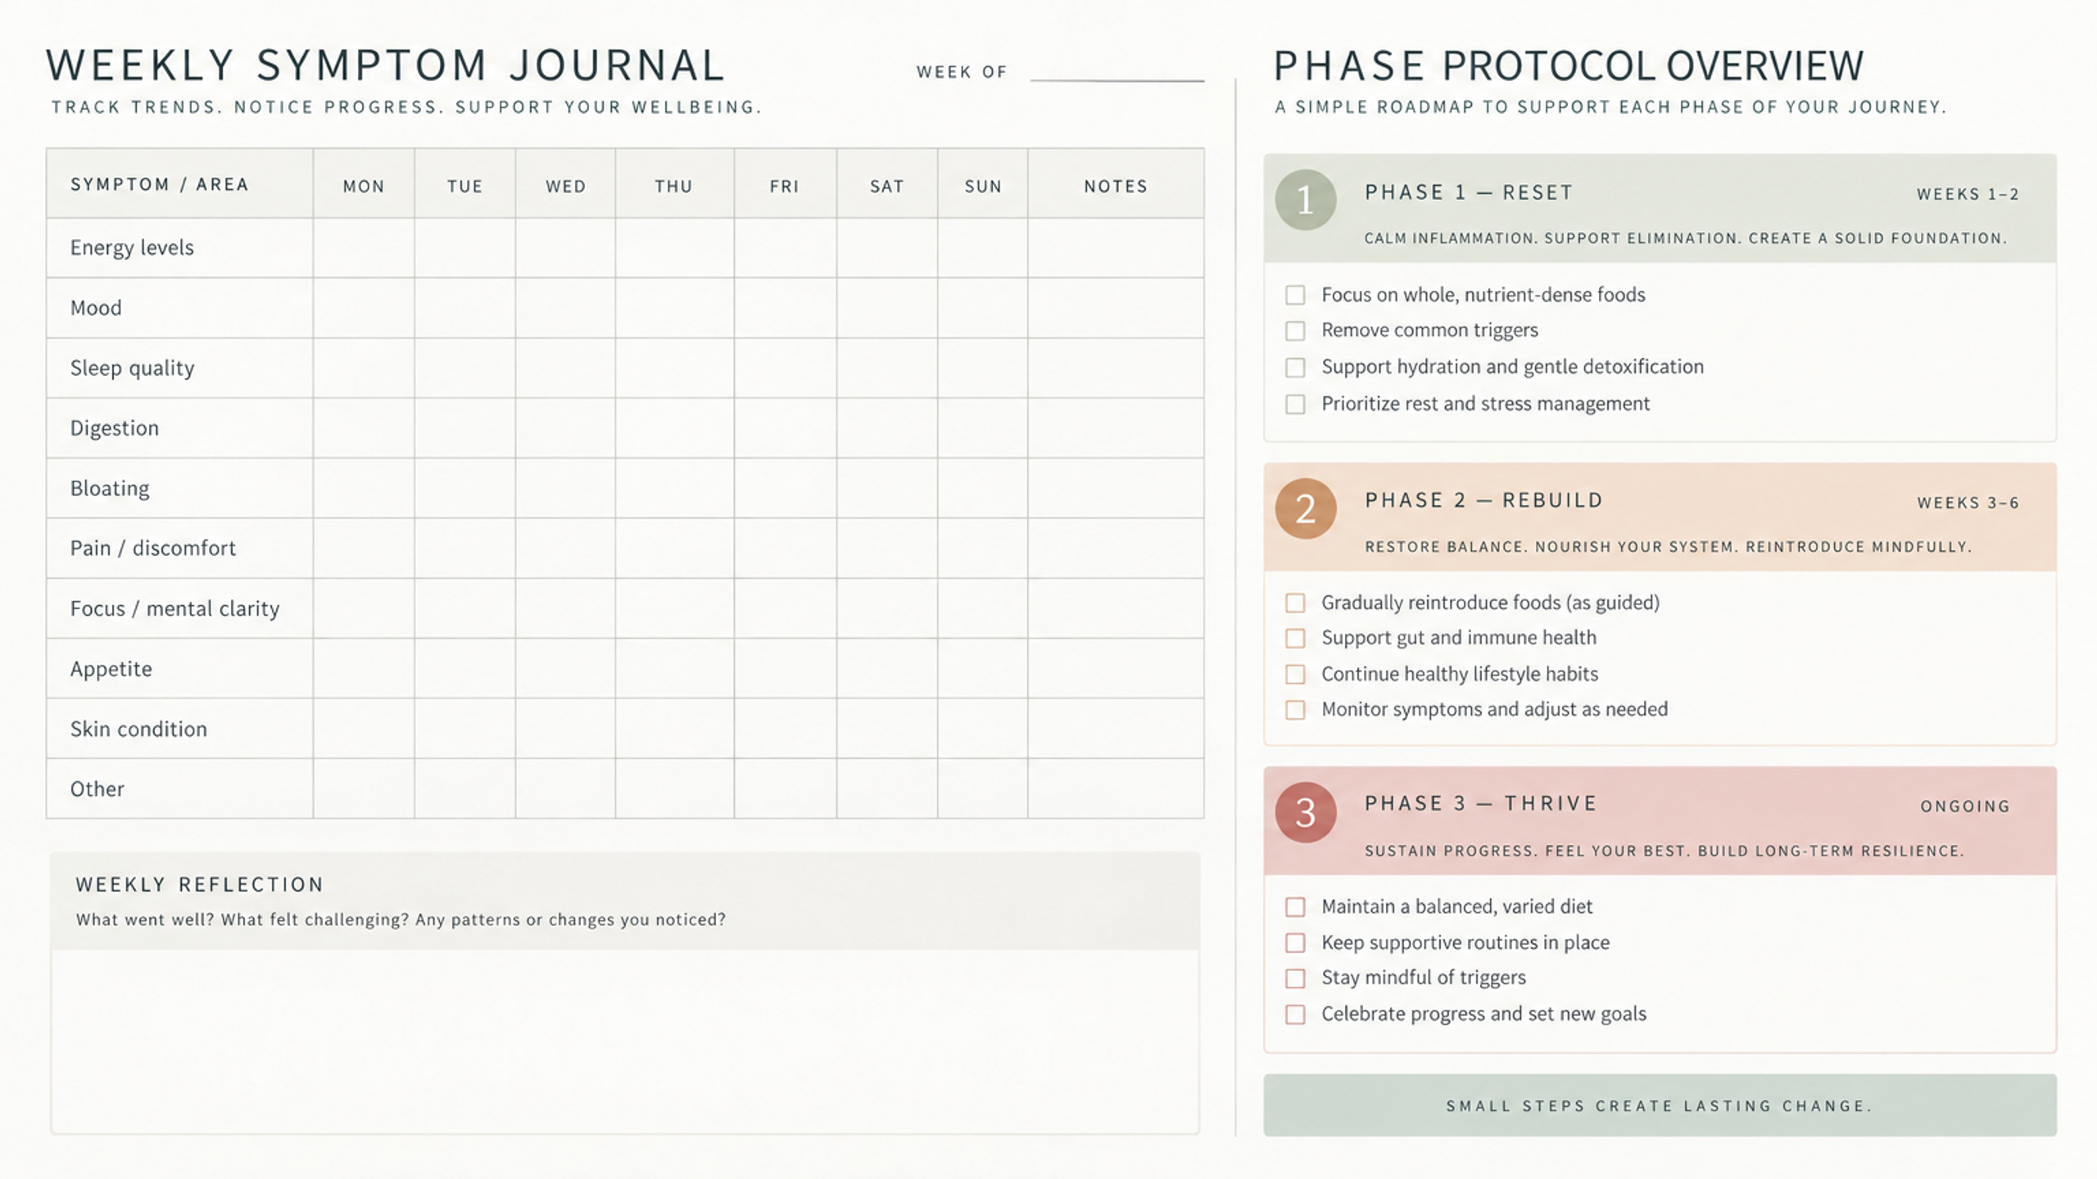The image size is (2097, 1179).
Task: Click the 'Pain / discomfort' row label
Action: tap(152, 549)
